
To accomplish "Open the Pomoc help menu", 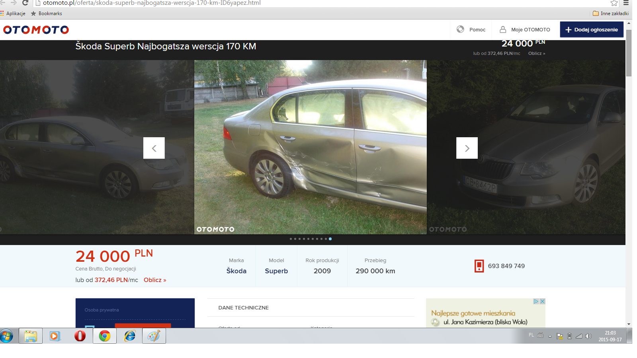I will (471, 30).
